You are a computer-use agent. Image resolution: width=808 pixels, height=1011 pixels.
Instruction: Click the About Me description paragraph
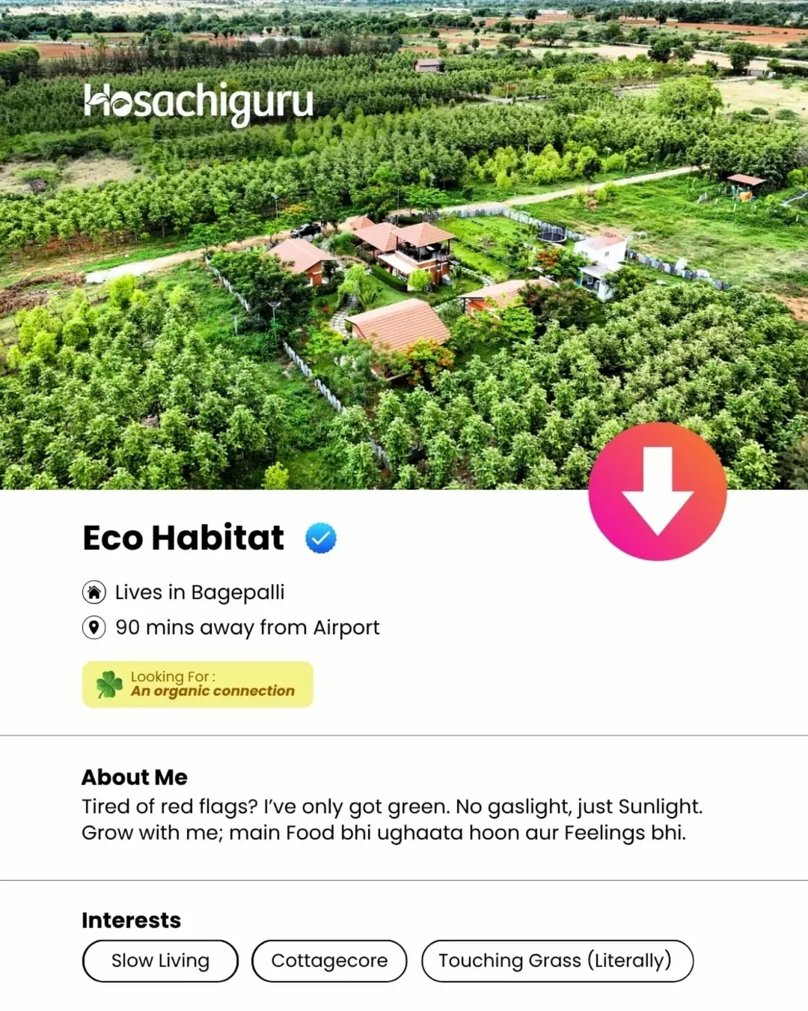(x=392, y=819)
